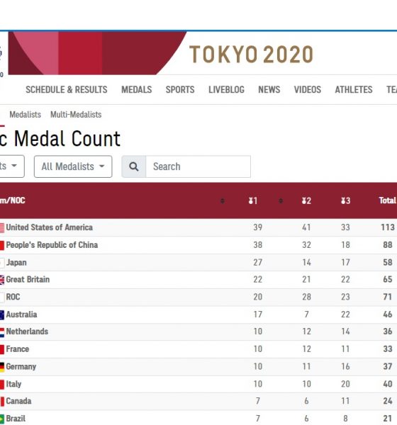Click the search magnifier icon
397x425 pixels.
pos(133,166)
